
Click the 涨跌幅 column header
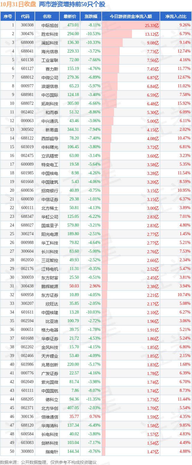[91, 16]
